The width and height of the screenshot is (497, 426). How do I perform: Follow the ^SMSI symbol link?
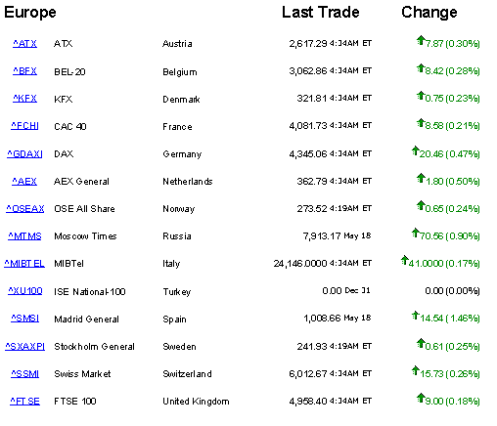(25, 319)
